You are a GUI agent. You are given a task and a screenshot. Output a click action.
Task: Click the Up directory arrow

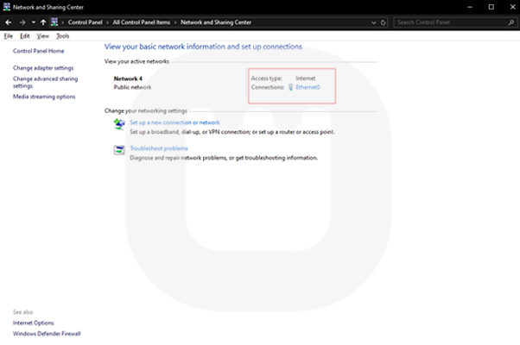43,22
